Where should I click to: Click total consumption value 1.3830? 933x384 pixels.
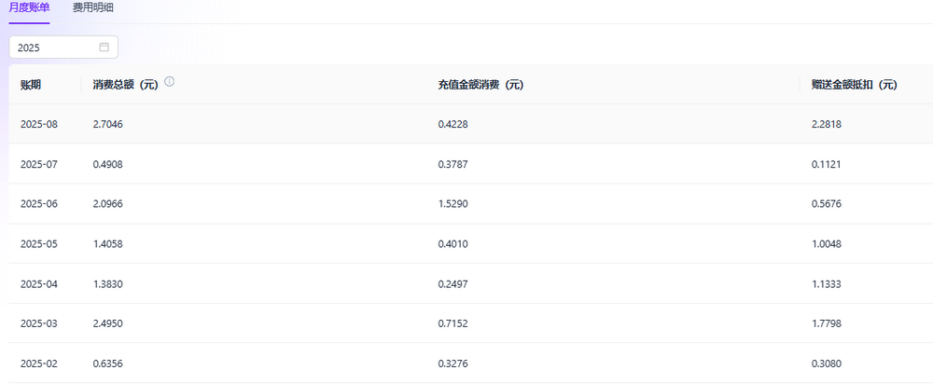coord(108,284)
